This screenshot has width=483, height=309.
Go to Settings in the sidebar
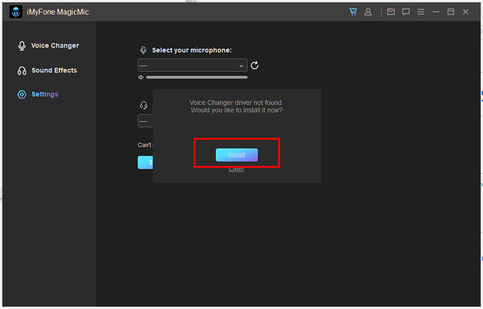tap(38, 94)
